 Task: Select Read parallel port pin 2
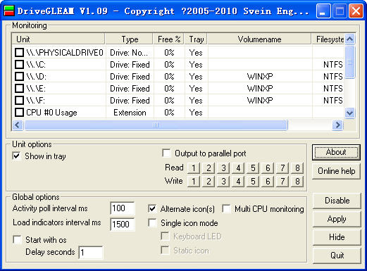pos(209,168)
